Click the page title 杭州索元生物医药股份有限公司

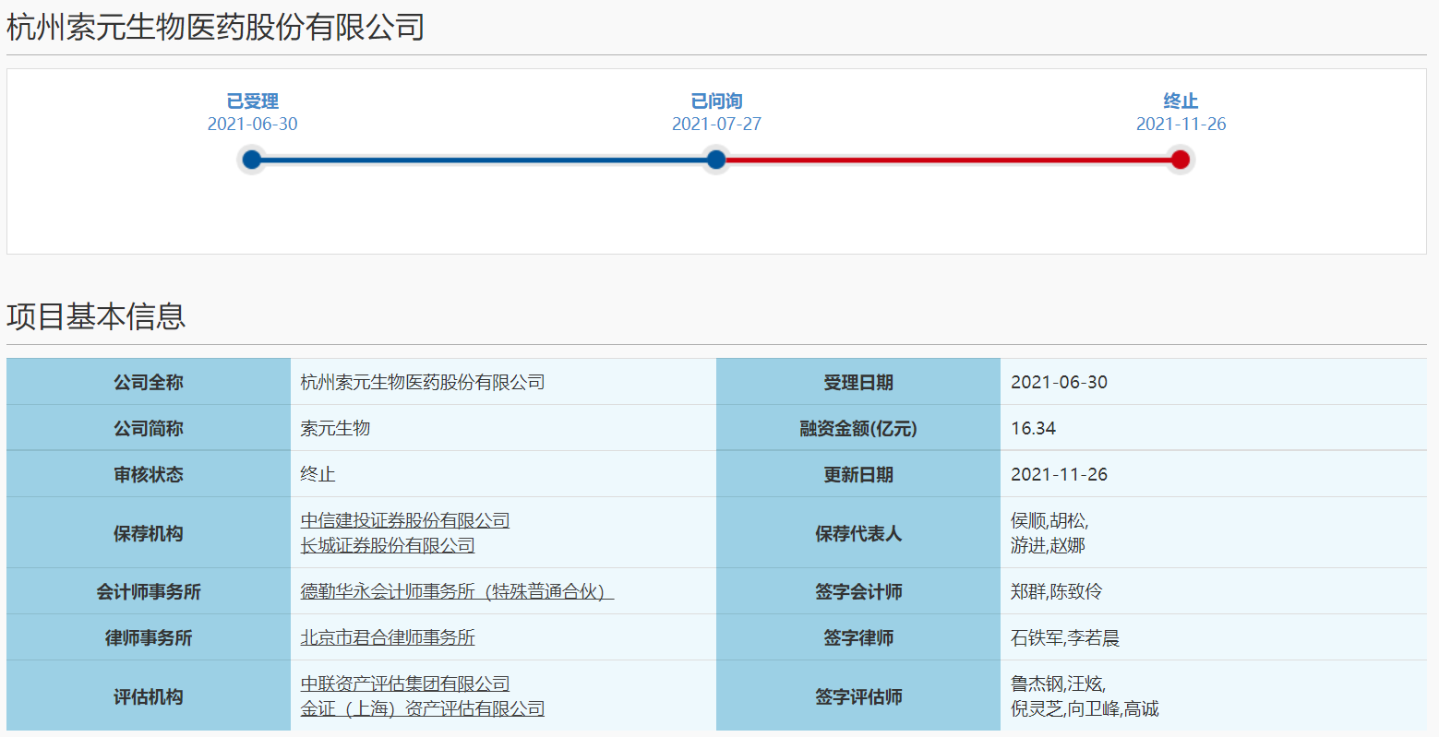(x=216, y=28)
